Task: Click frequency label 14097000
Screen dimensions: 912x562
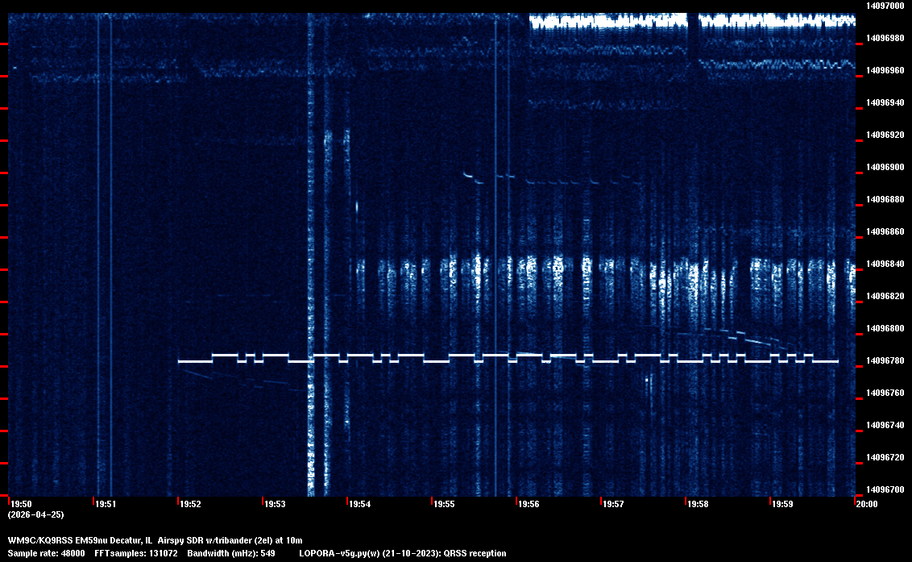Action: click(x=885, y=6)
